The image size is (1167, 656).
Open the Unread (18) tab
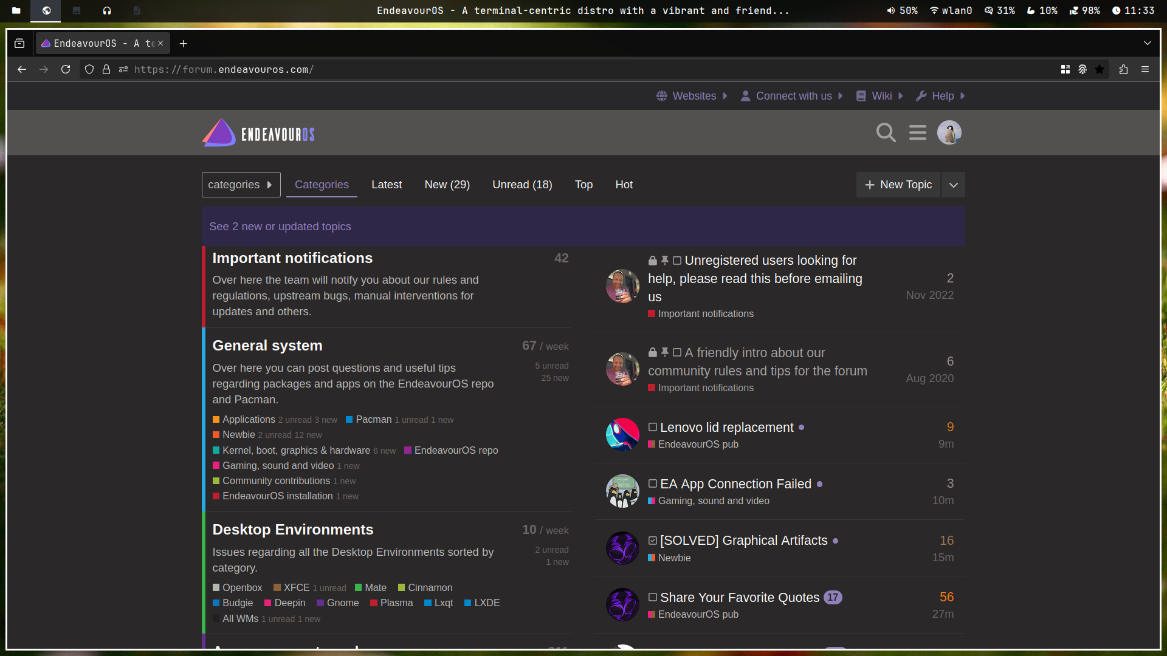[x=522, y=185]
